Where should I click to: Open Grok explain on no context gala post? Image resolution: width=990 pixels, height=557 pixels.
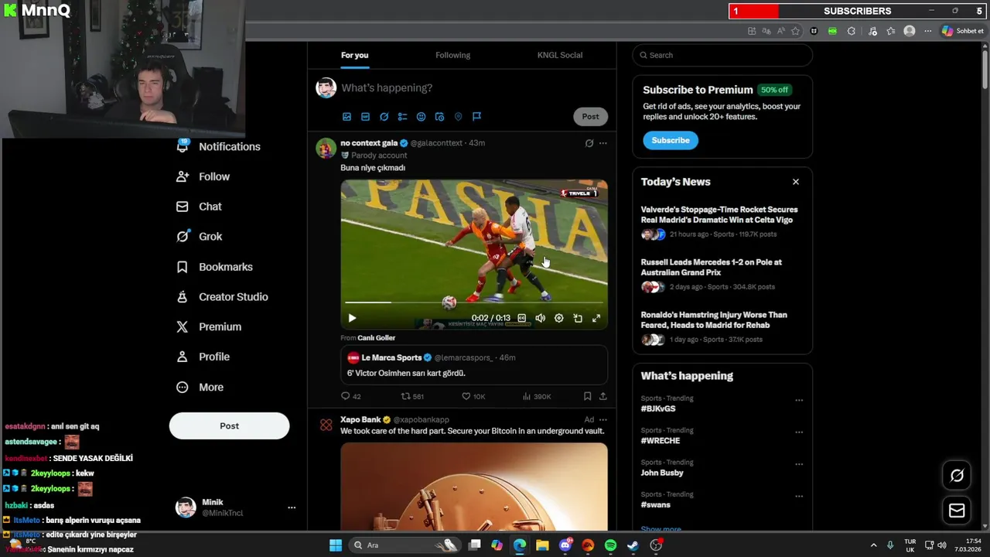click(589, 143)
